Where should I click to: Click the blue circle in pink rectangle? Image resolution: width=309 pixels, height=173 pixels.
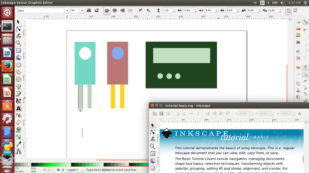118,53
